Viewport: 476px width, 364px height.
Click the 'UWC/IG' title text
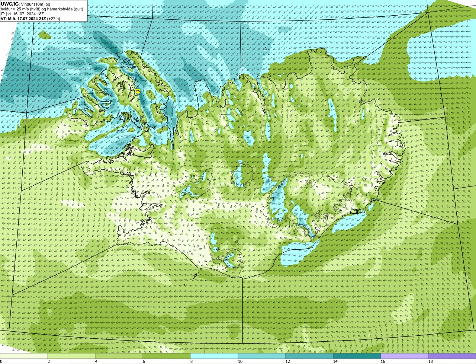(x=9, y=4)
